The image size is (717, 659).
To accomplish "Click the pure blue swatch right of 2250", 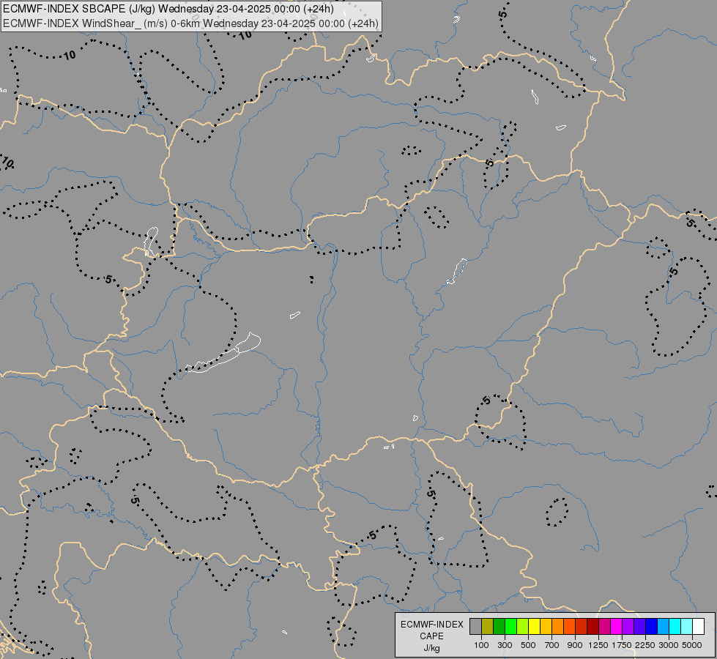I will 651,626.
